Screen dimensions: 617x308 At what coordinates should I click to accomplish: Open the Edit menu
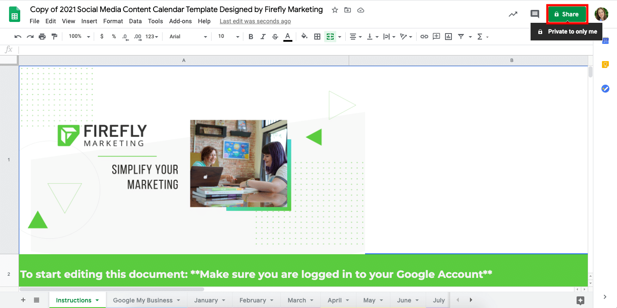[51, 21]
